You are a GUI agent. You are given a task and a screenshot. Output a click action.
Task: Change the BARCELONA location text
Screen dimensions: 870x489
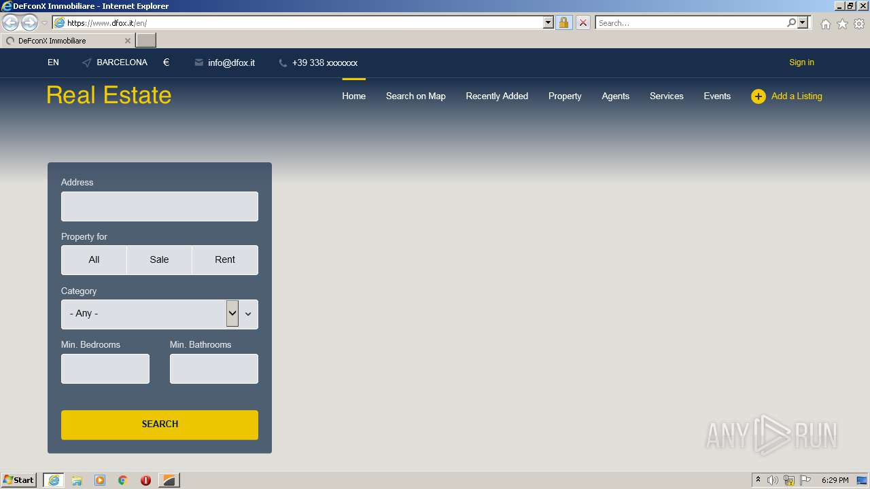(x=122, y=62)
